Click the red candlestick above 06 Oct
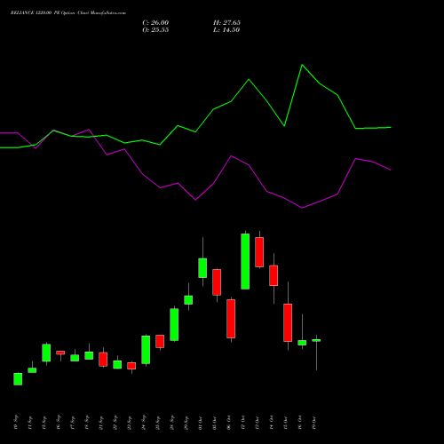 (231, 319)
